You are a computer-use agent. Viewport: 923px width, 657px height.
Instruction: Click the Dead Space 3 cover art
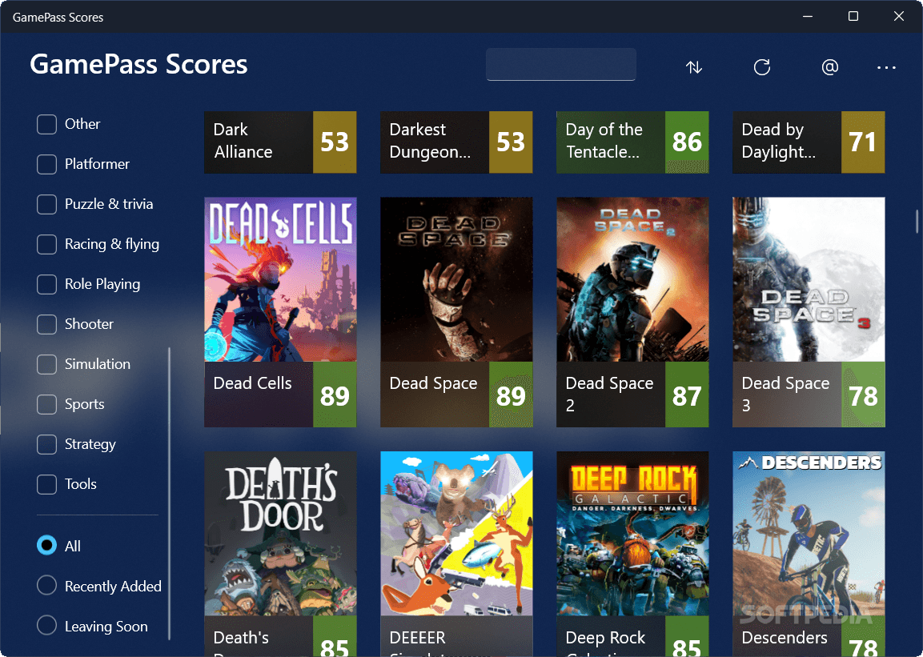click(x=809, y=279)
